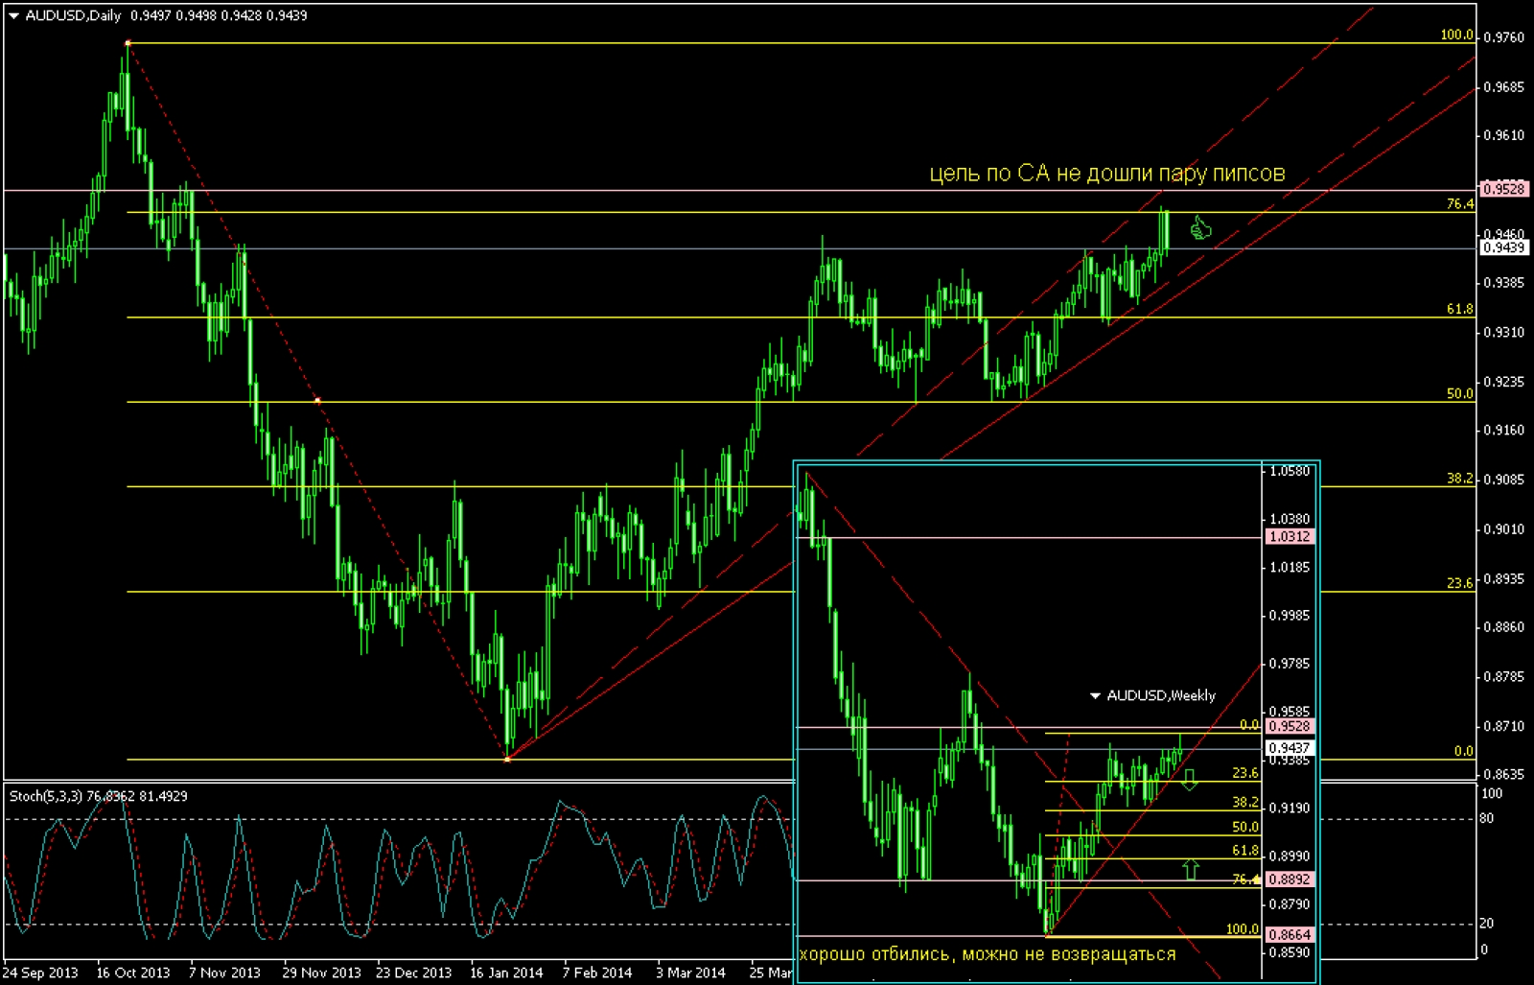Select the text annotation 'цель по СА не дошли пару пипсов'
This screenshot has height=985, width=1534.
point(1106,174)
